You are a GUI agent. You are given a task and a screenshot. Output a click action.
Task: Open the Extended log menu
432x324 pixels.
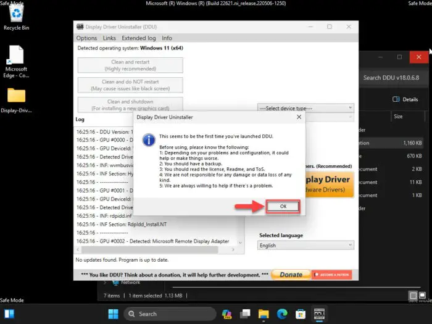click(139, 38)
